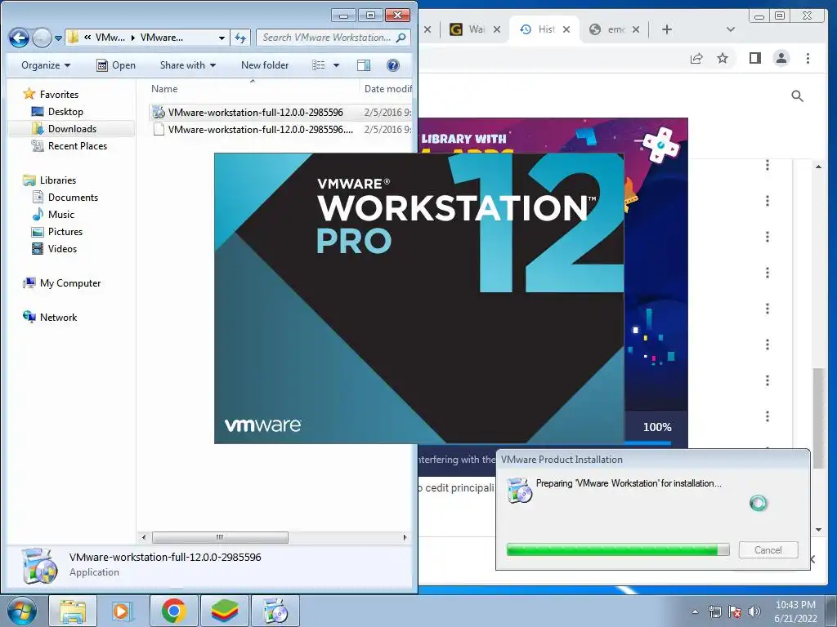Open the Chrome profile avatar
The image size is (837, 627).
pyautogui.click(x=781, y=58)
